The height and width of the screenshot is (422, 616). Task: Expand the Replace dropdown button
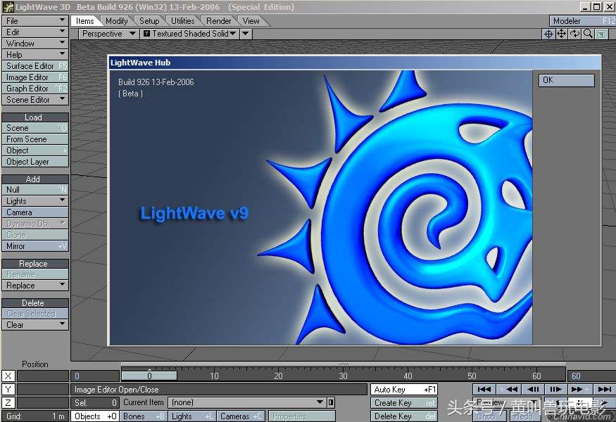coord(35,286)
